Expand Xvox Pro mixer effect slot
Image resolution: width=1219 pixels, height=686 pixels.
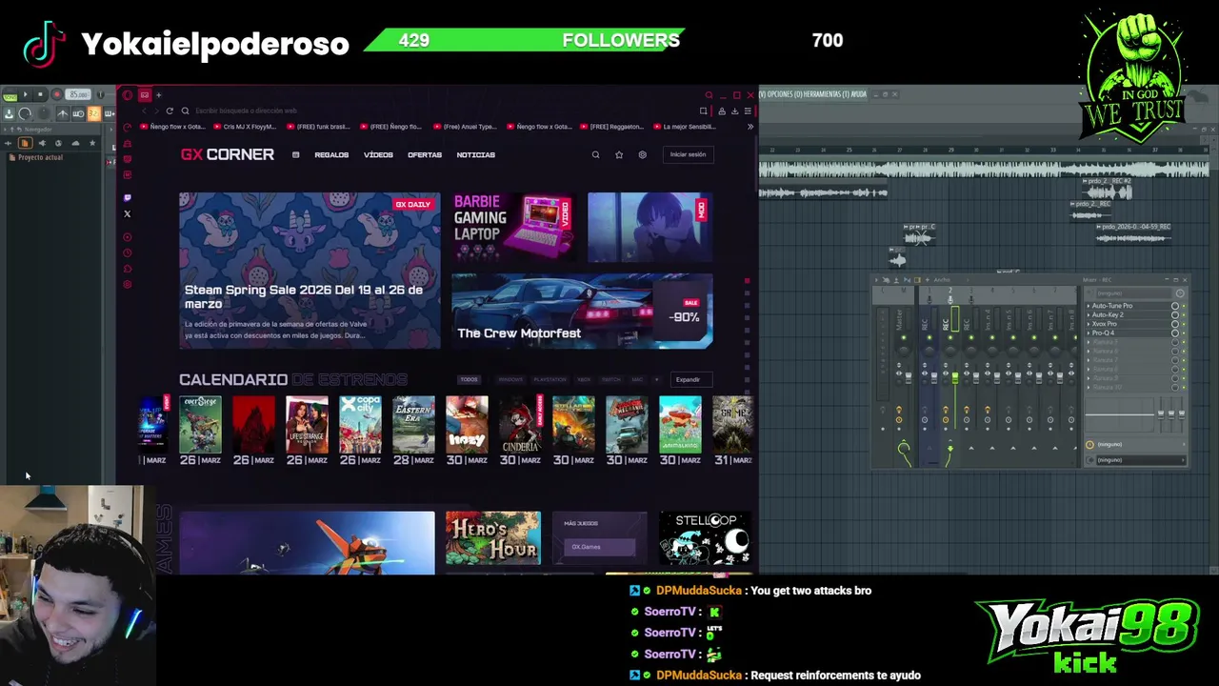(x=1089, y=324)
